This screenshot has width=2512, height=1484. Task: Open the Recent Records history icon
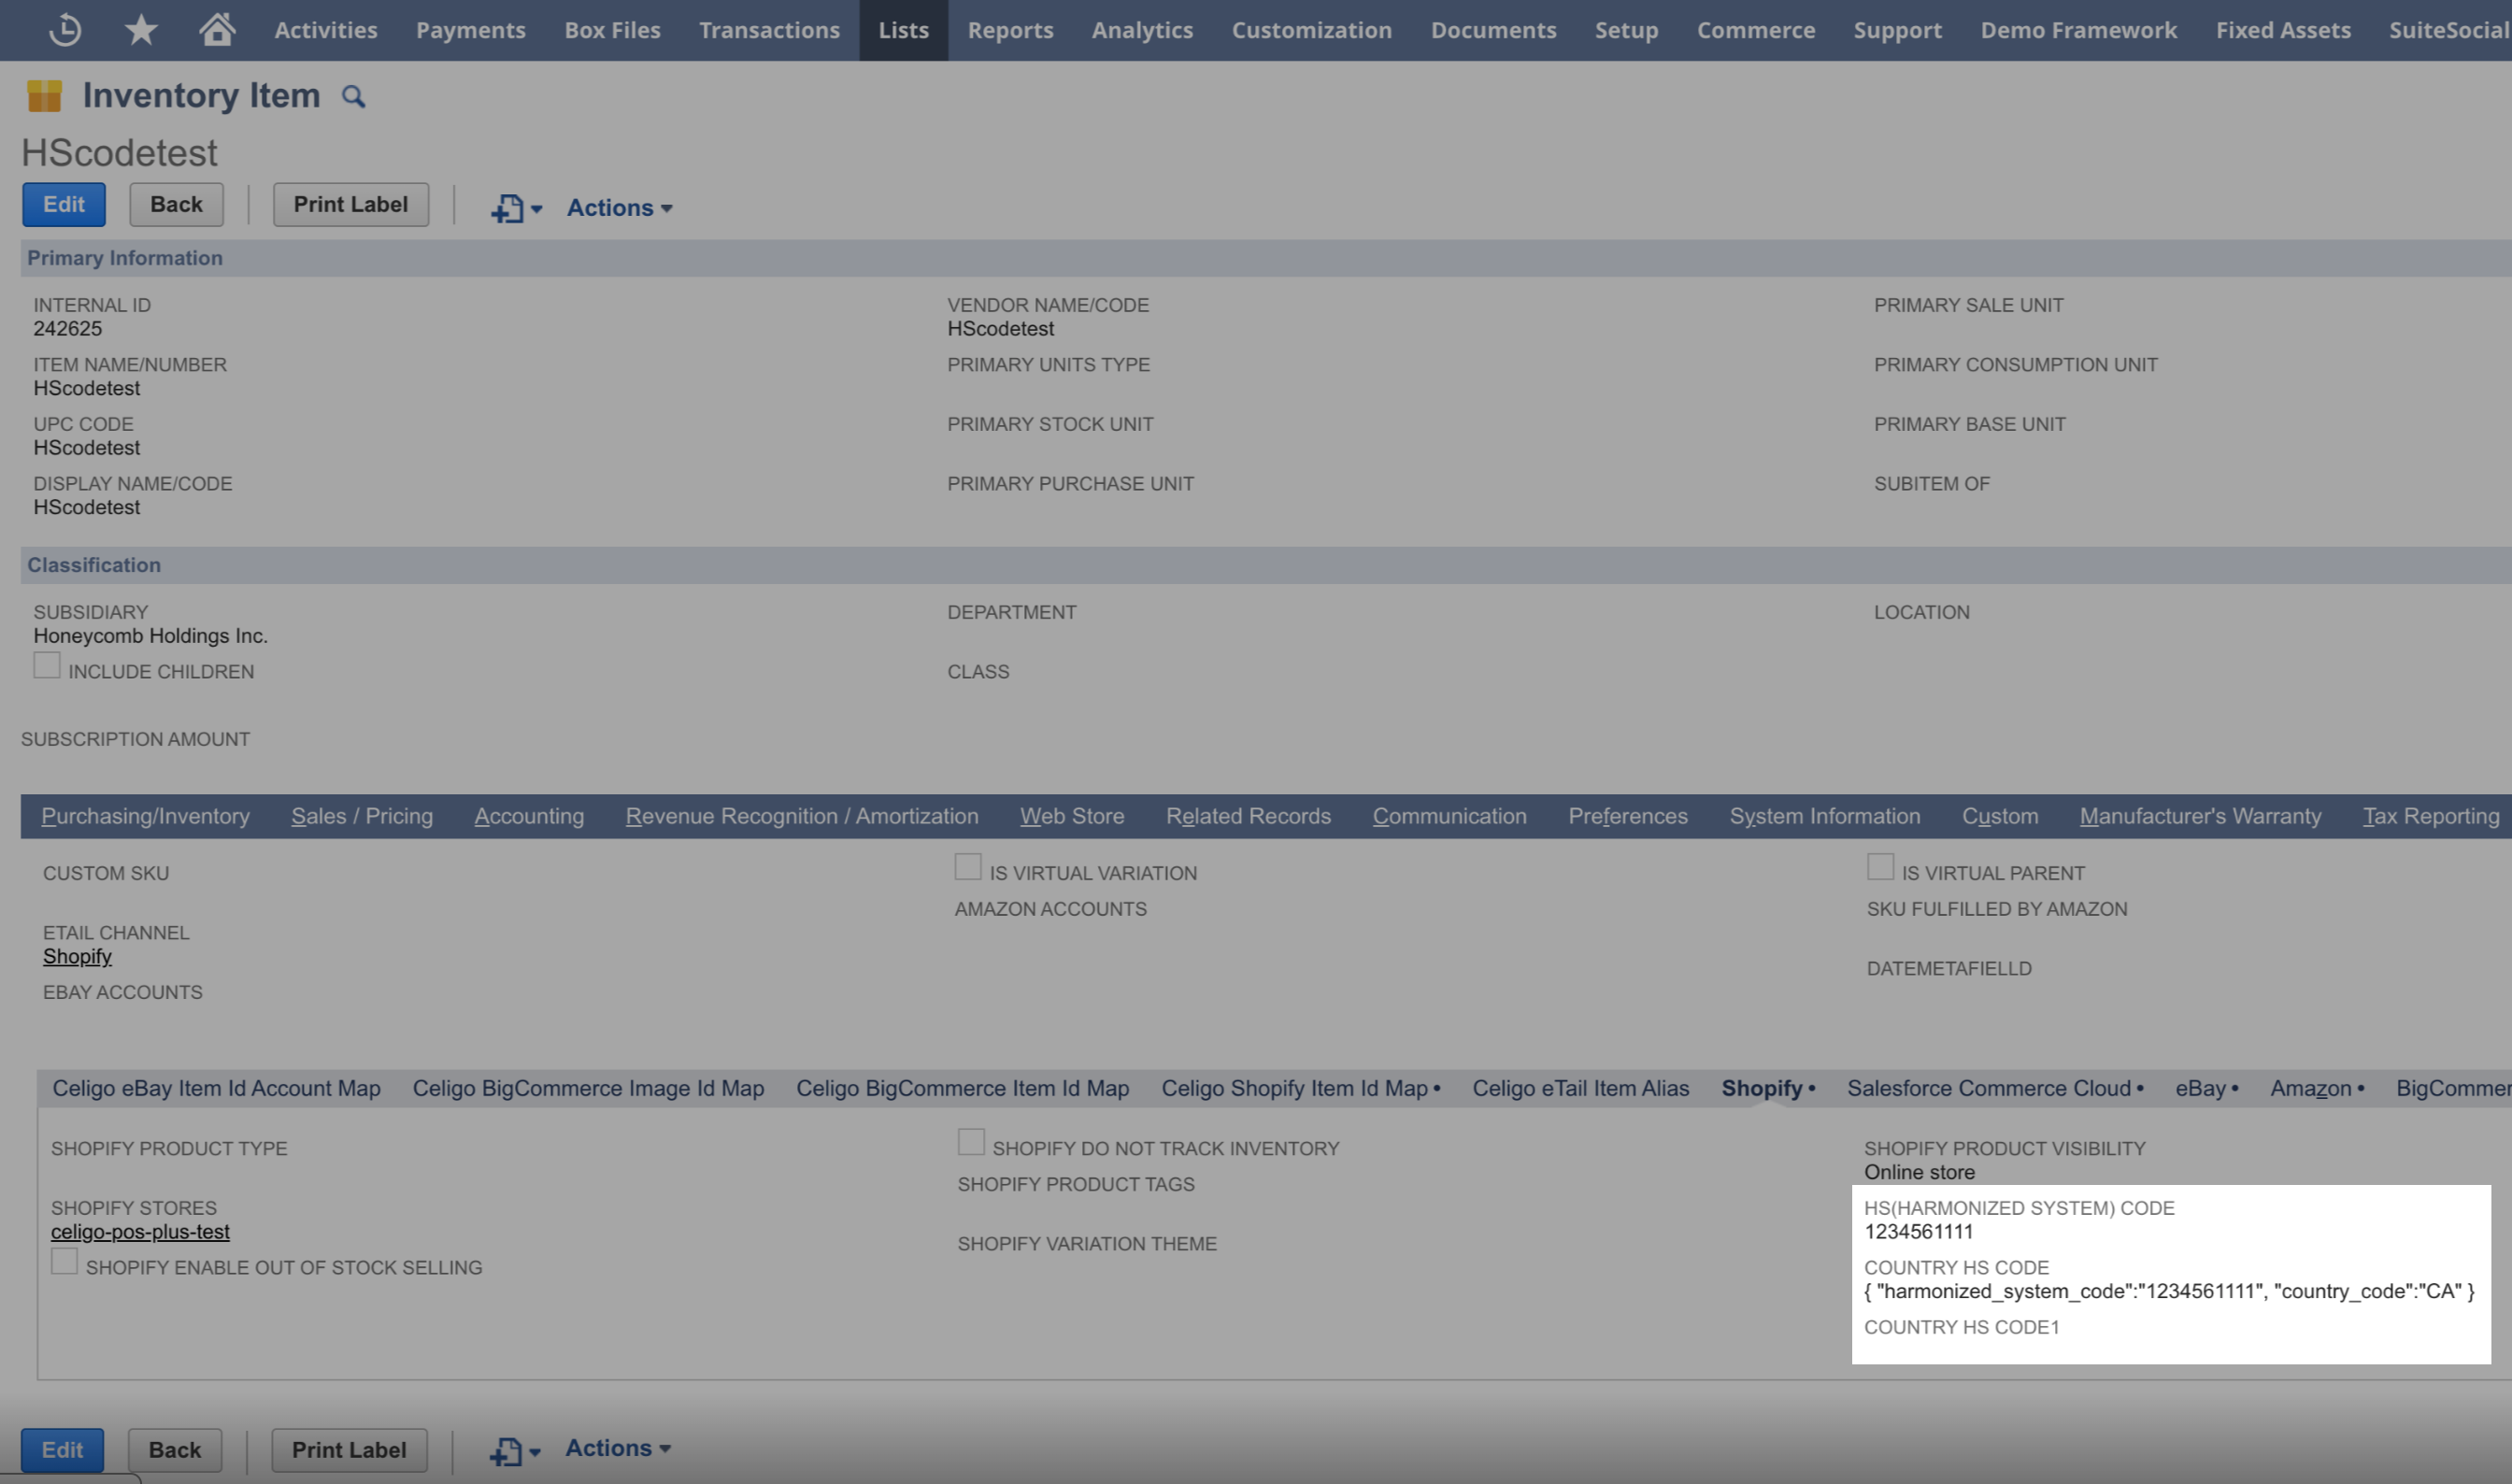pos(65,30)
